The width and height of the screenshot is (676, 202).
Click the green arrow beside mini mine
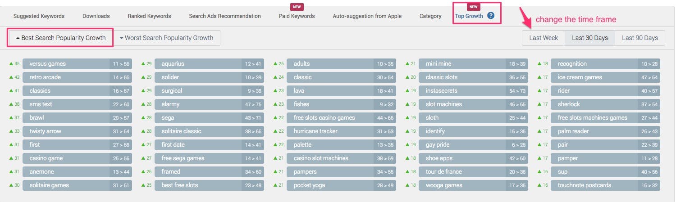coord(407,64)
